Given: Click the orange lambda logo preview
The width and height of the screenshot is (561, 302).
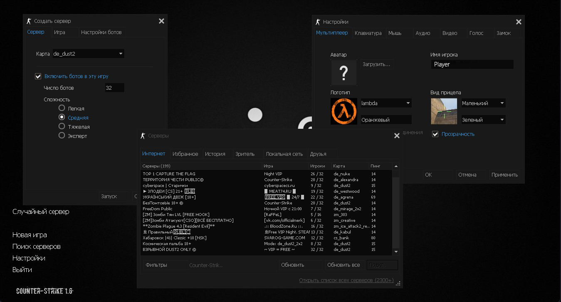Looking at the screenshot, I should pyautogui.click(x=344, y=111).
